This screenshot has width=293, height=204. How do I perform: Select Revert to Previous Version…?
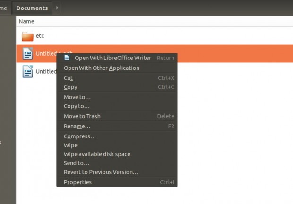coord(101,172)
